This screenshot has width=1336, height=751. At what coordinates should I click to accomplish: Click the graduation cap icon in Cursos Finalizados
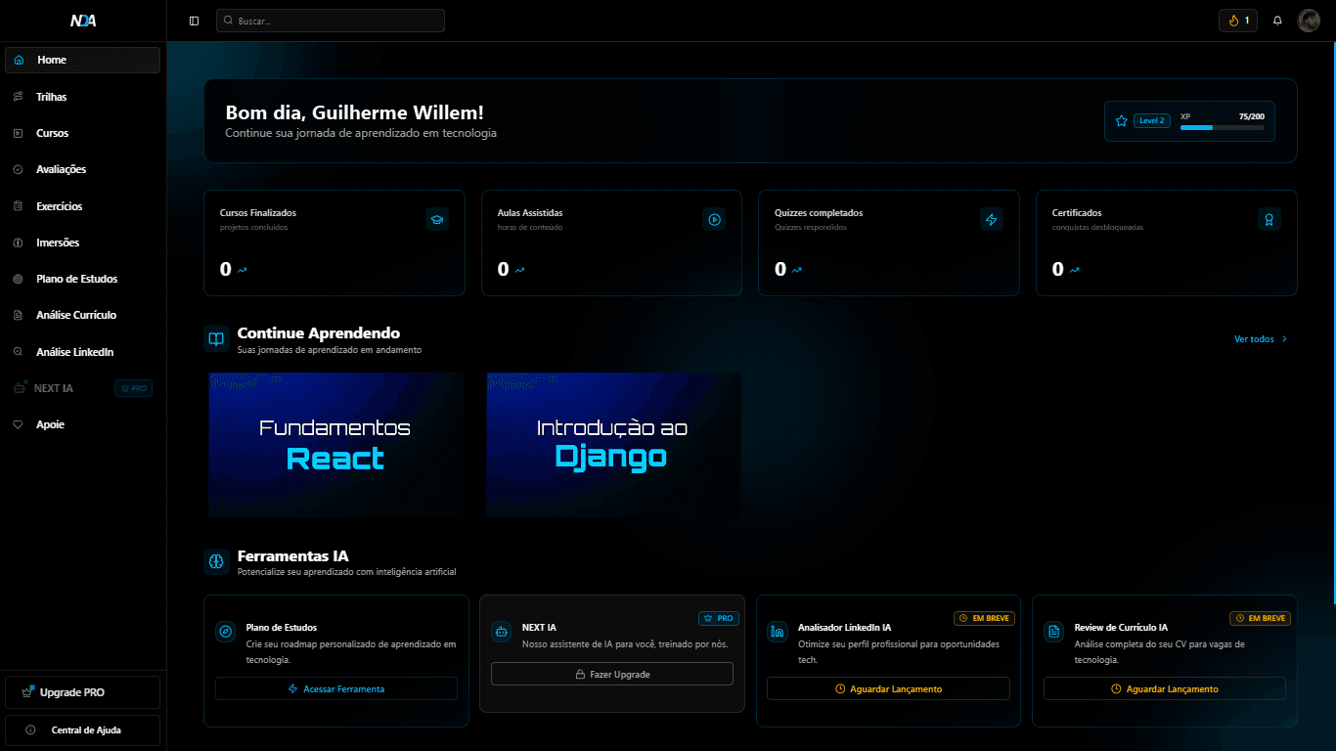[x=437, y=219]
